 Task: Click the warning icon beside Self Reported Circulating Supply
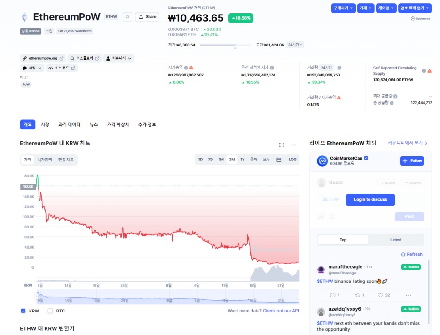point(429,71)
